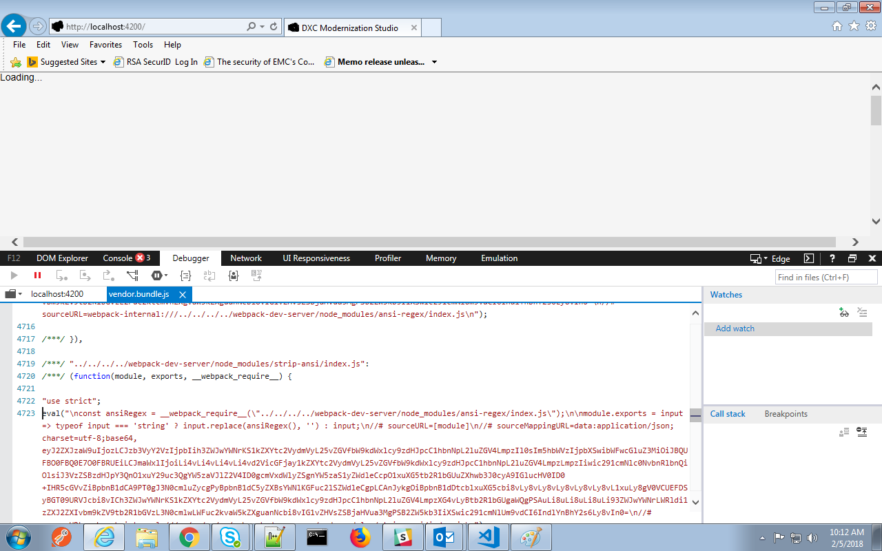Open the Tools menu
This screenshot has width=882, height=551.
[143, 45]
